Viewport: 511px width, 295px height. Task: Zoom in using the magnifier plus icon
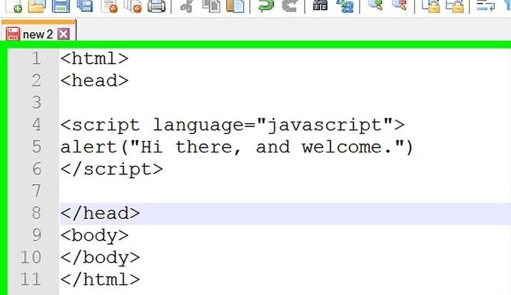coord(375,5)
